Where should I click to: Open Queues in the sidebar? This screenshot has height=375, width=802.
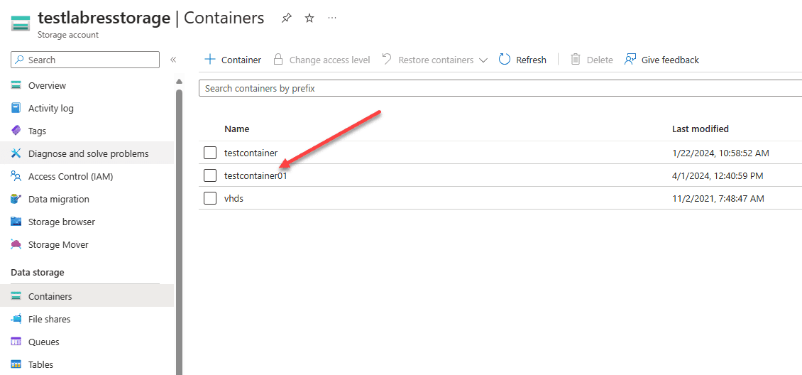43,342
